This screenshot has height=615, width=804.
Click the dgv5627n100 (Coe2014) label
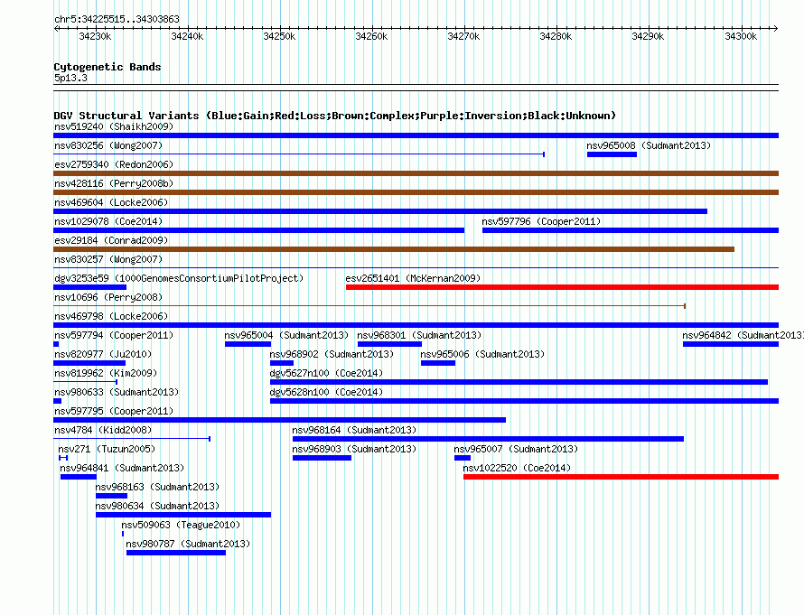pos(326,373)
